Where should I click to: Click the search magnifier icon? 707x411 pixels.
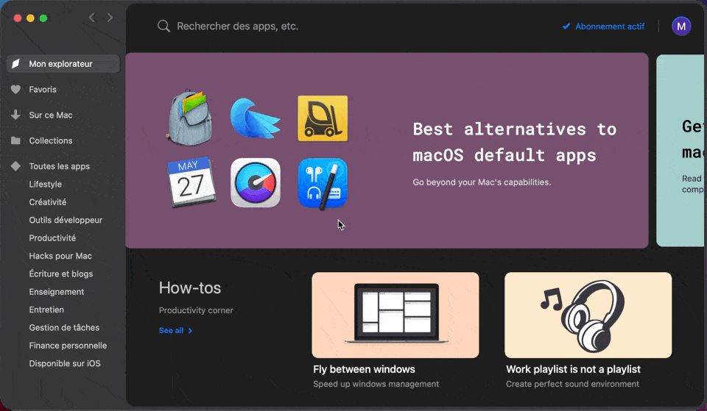pyautogui.click(x=163, y=26)
